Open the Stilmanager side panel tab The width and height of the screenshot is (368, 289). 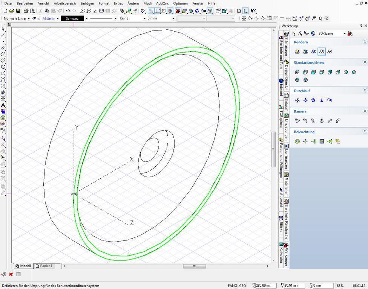[286, 44]
